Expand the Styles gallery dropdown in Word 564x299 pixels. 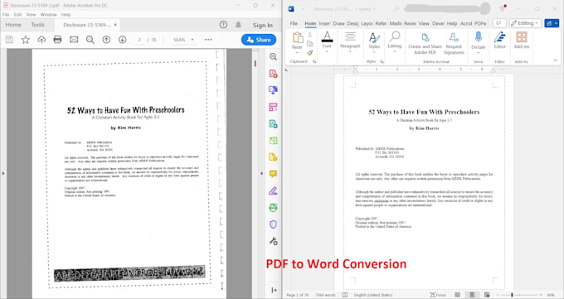tap(374, 53)
